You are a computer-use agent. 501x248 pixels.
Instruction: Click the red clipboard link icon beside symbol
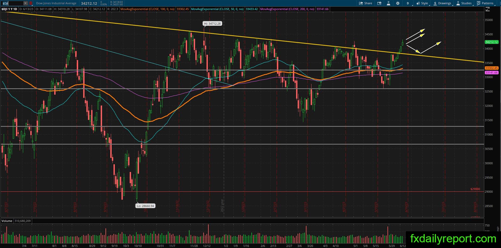[x=31, y=3]
